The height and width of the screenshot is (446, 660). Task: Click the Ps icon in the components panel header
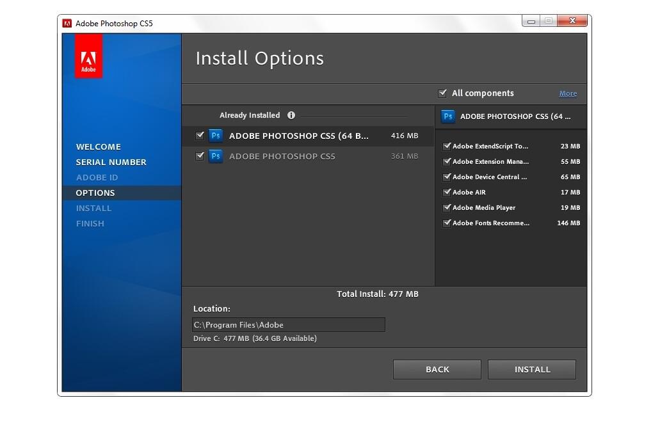click(448, 116)
